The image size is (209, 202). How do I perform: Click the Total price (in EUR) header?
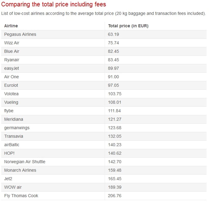tap(128, 26)
